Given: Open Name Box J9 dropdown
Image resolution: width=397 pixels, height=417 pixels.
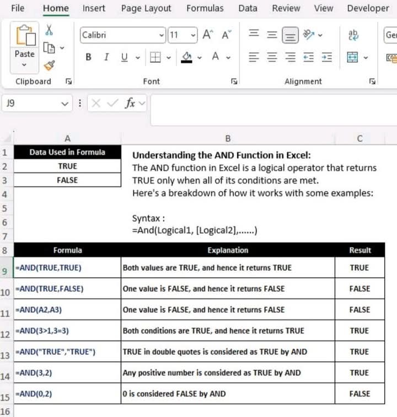Looking at the screenshot, I should click(65, 104).
